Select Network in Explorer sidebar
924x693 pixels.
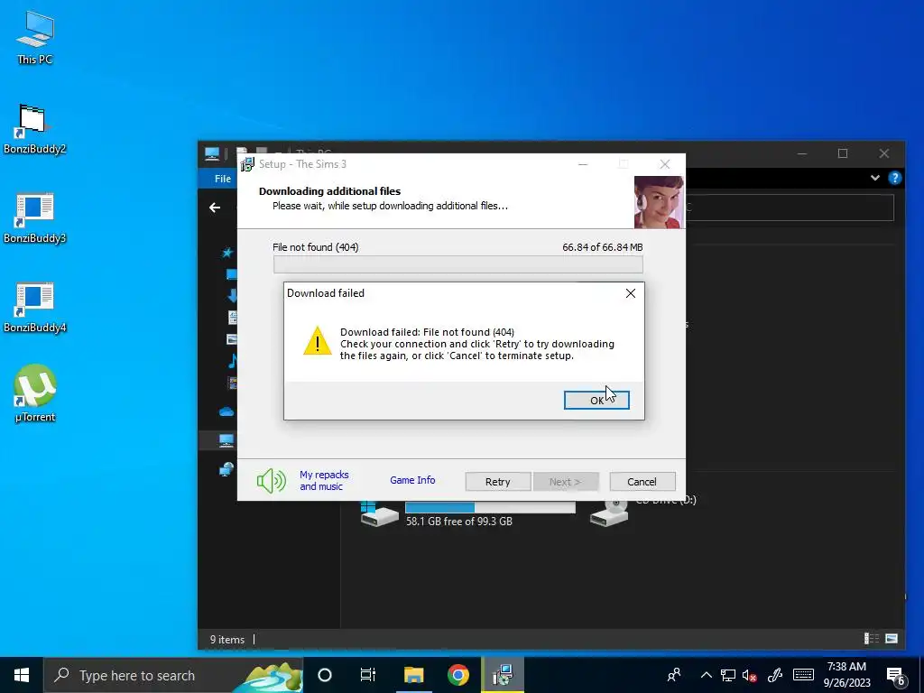[x=226, y=469]
